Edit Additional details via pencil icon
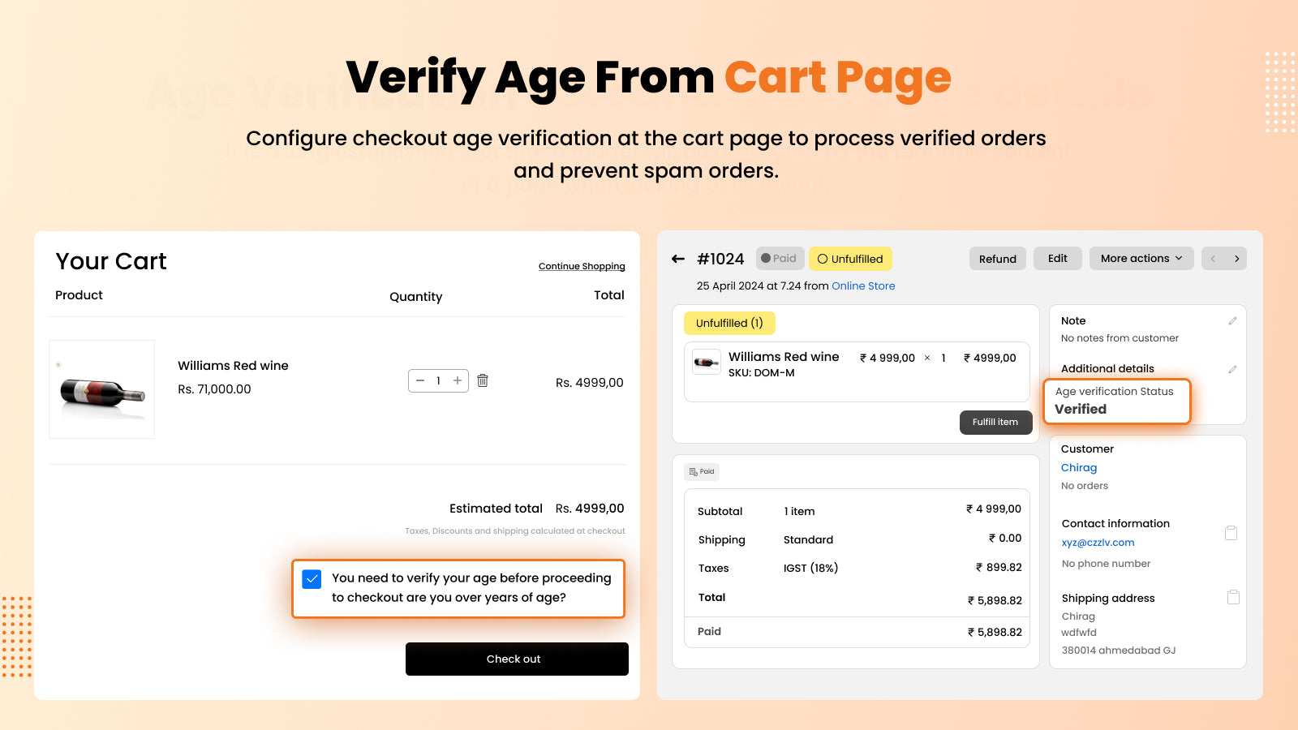The image size is (1298, 730). click(1232, 369)
